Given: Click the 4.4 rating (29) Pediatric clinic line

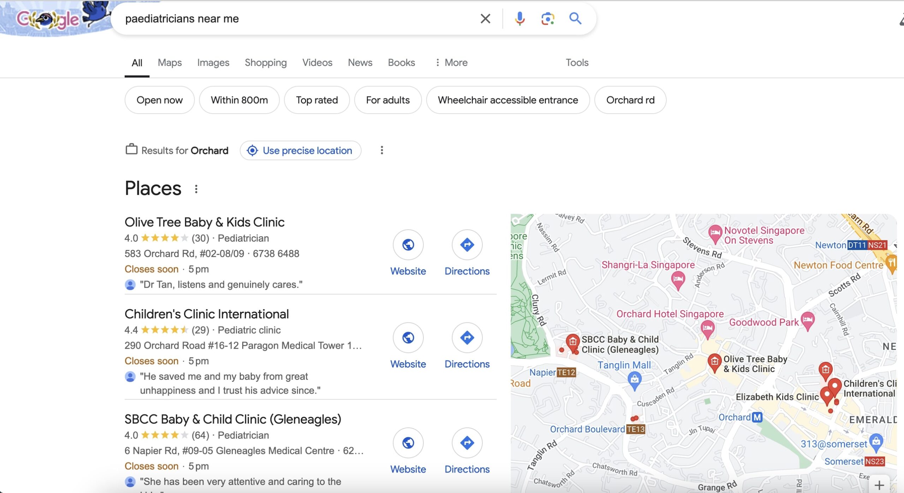Looking at the screenshot, I should click(x=203, y=330).
